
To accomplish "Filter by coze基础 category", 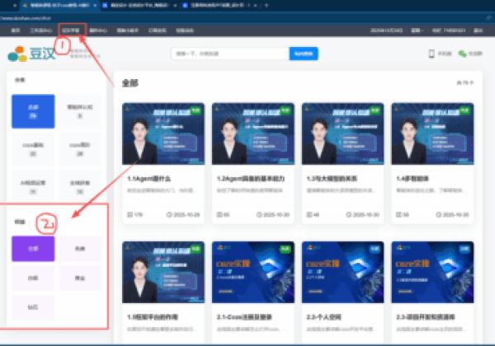I will [33, 149].
